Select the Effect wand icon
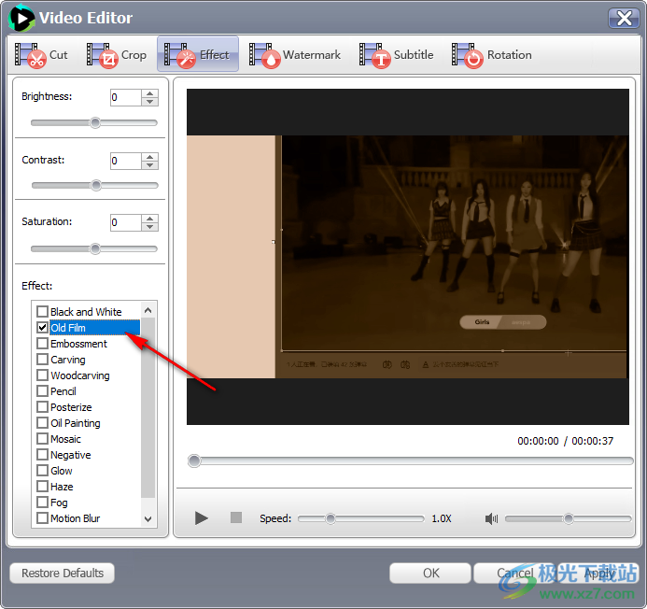 pos(180,56)
